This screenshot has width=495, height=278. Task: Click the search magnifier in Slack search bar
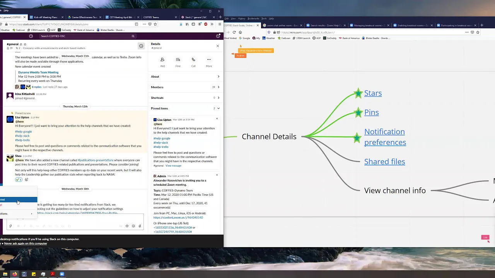133,36
